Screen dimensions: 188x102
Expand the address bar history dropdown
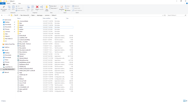point(163,15)
